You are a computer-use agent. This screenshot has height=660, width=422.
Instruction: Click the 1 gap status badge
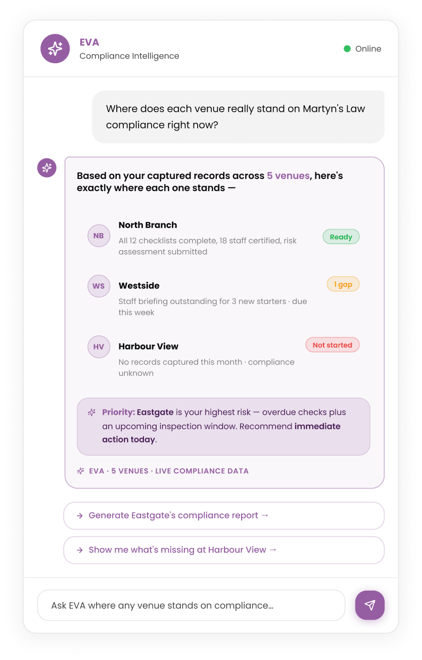coord(343,284)
